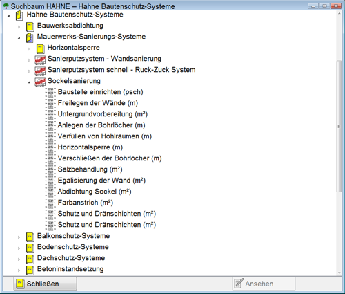Select the Egalisierung der Wand (m²) entry

pyautogui.click(x=101, y=181)
